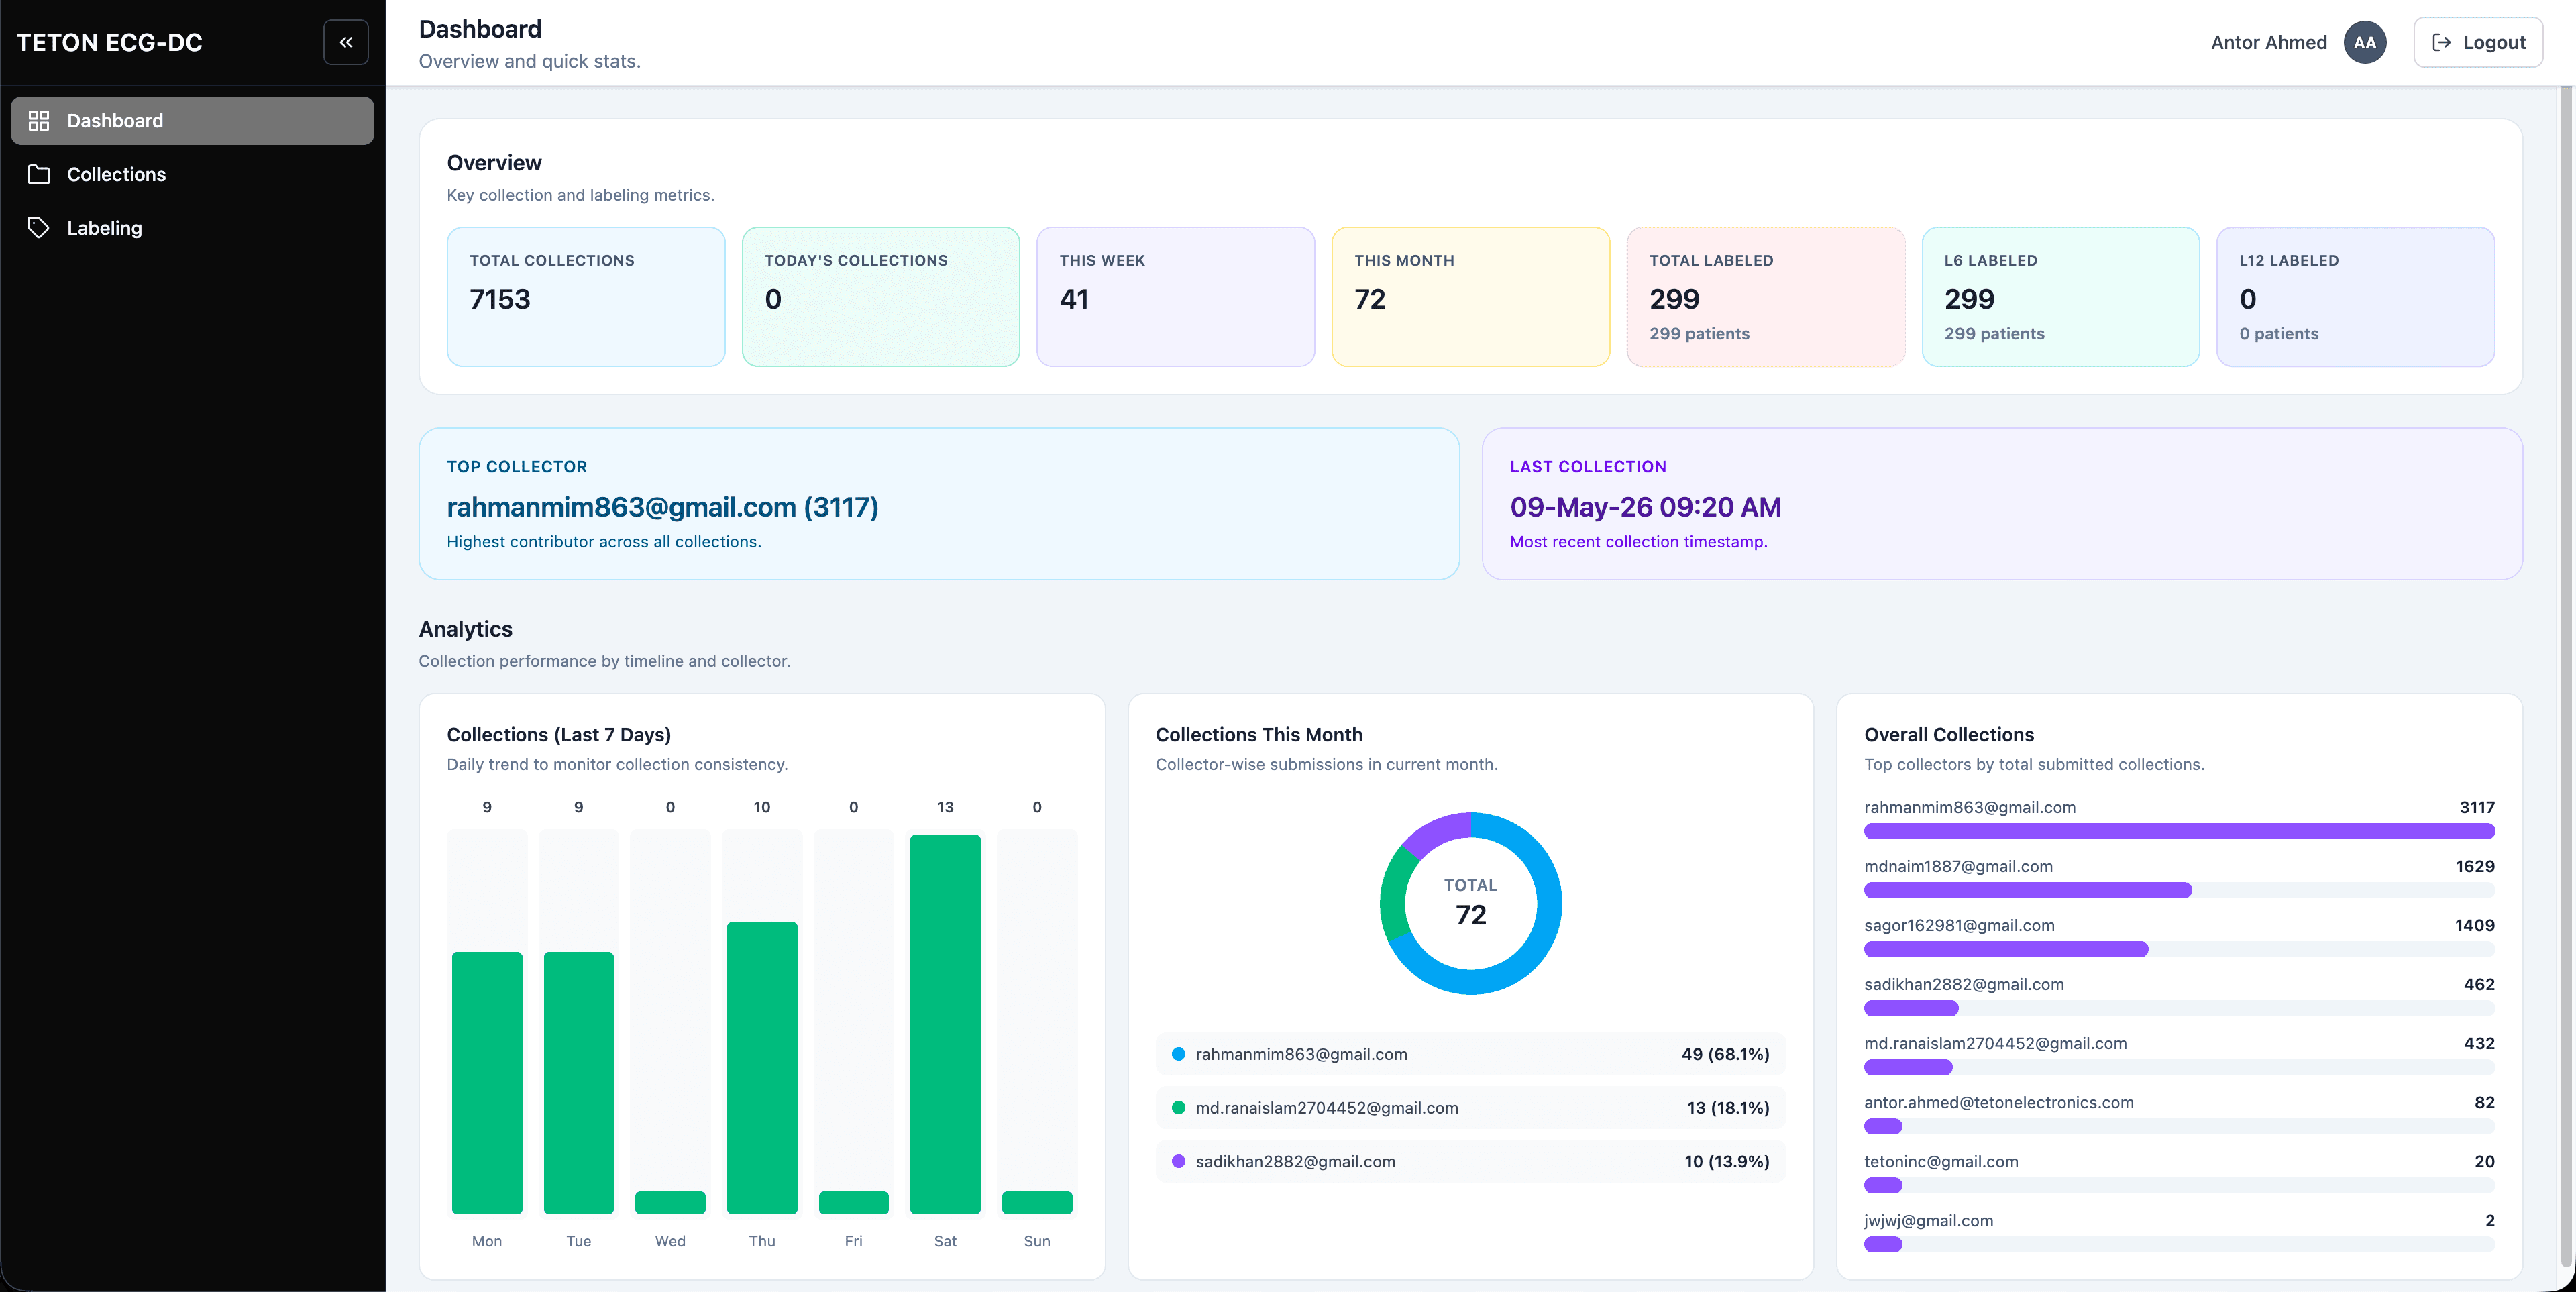
Task: Select the This Week 41 card
Action: pyautogui.click(x=1176, y=297)
